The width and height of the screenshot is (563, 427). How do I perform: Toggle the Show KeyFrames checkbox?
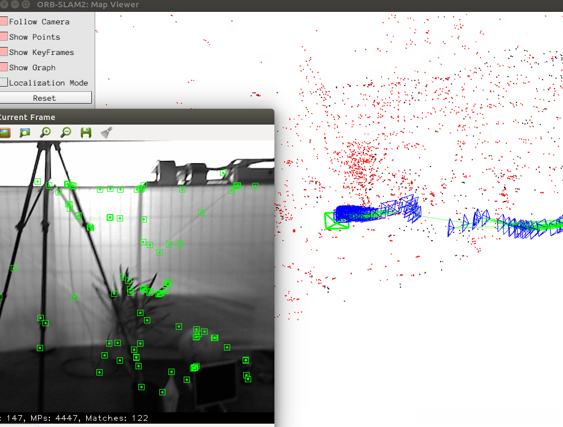coord(4,52)
